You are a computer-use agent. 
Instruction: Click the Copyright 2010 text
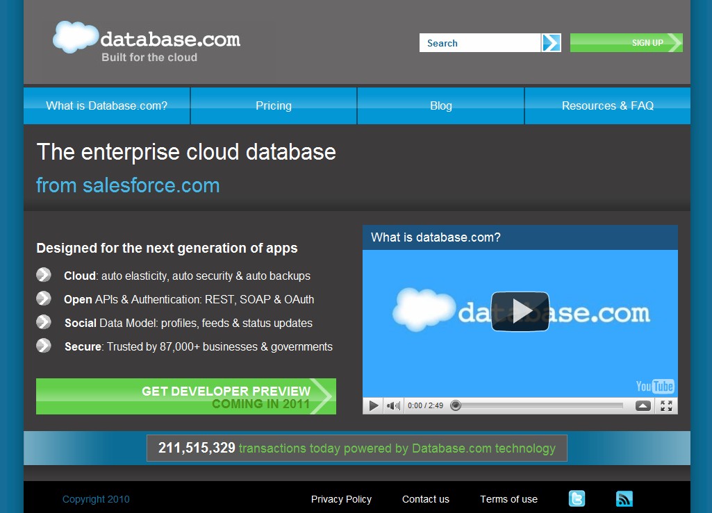click(96, 499)
